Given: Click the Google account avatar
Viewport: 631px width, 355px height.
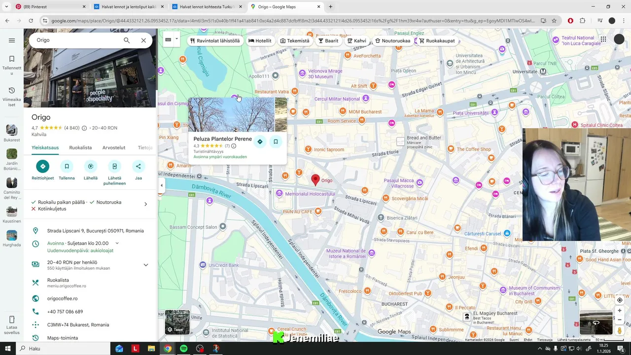Looking at the screenshot, I should pyautogui.click(x=619, y=39).
